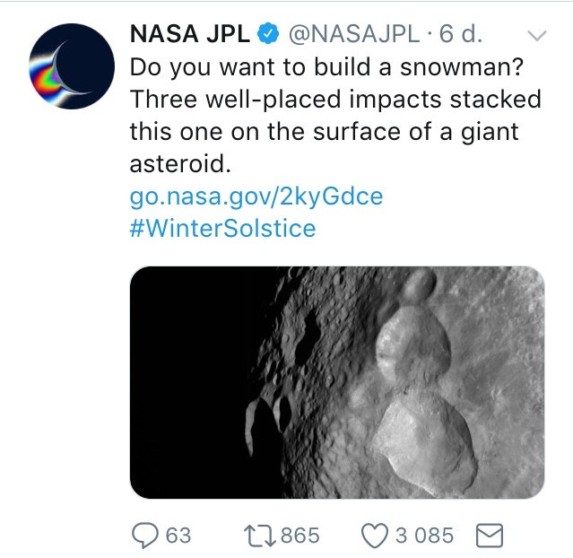Image resolution: width=573 pixels, height=558 pixels.
Task: View the 63 replies count
Action: click(x=178, y=536)
